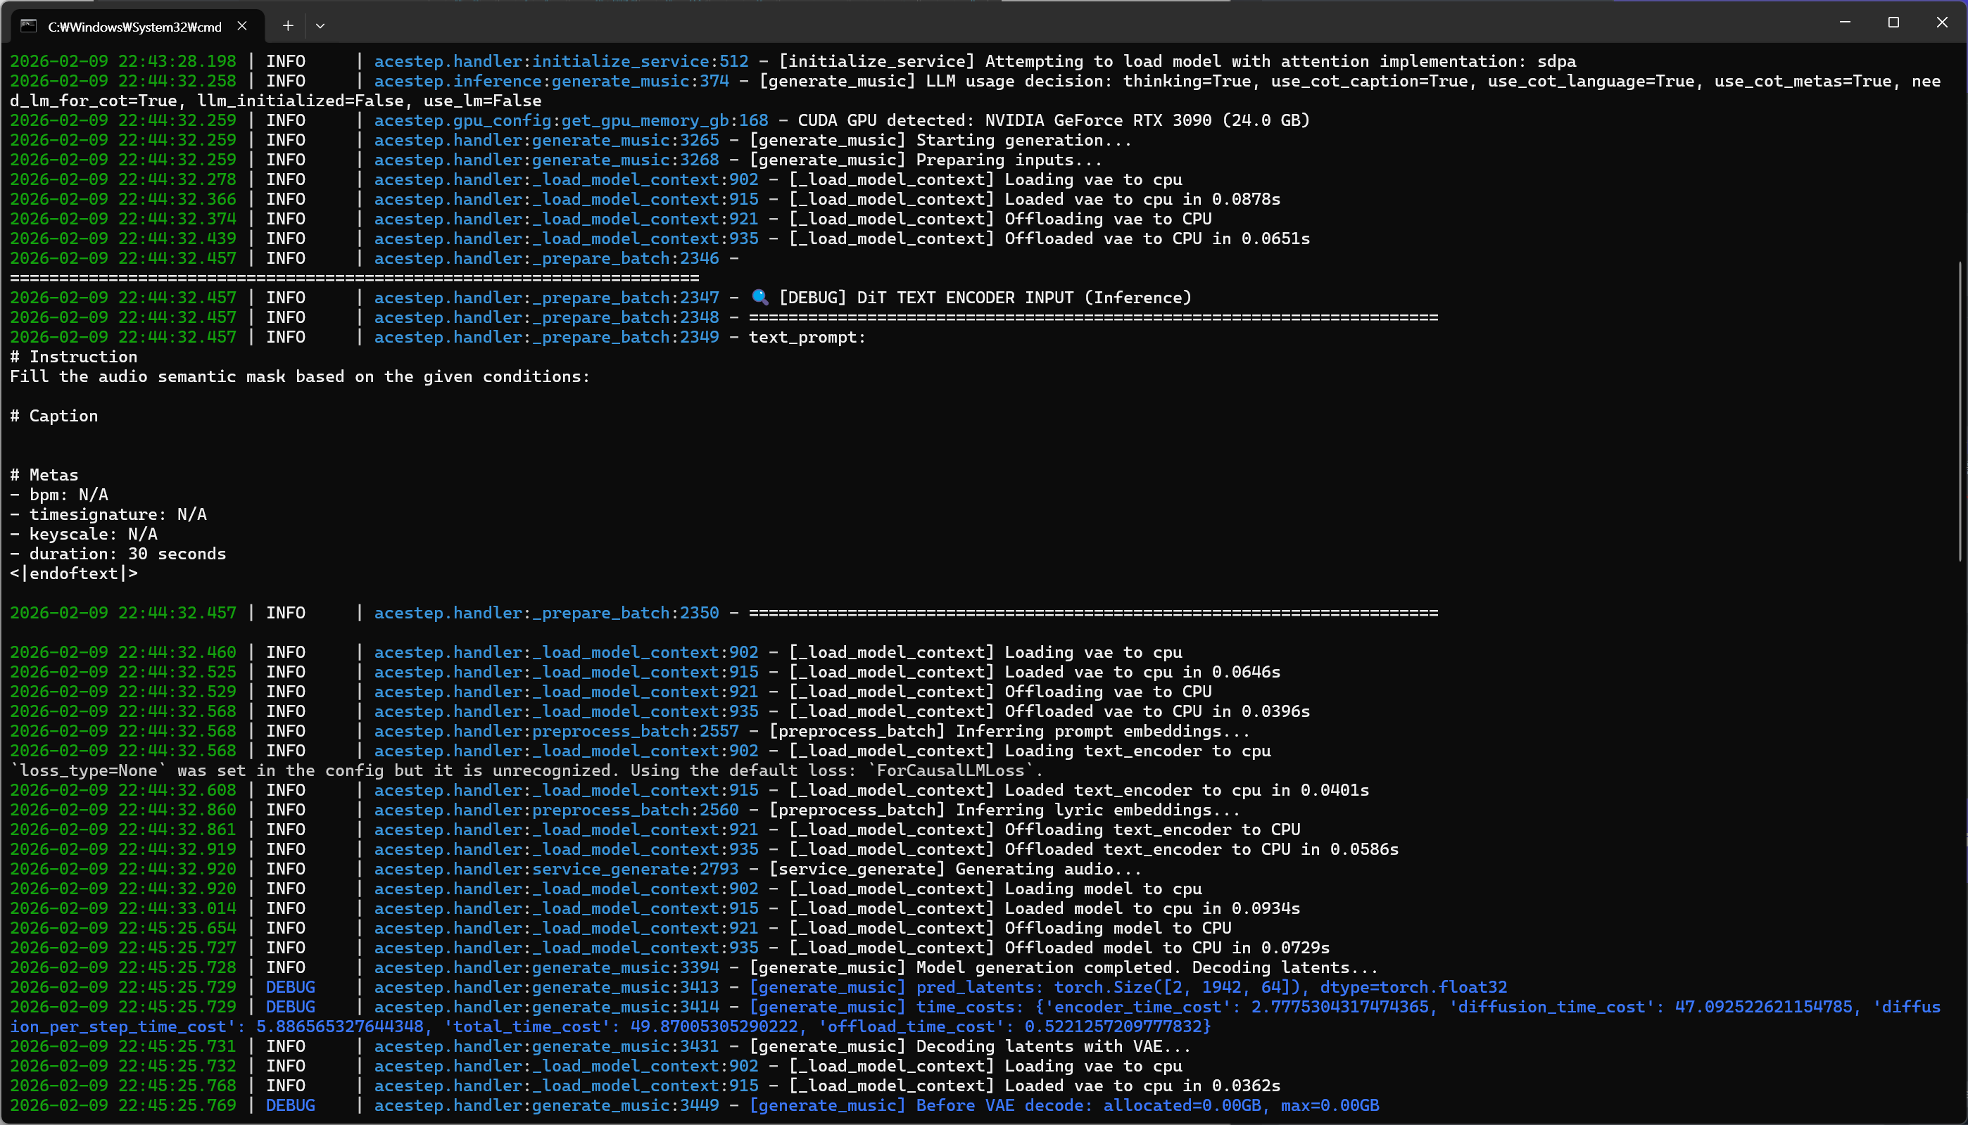
Task: Click DEBUG label on the pred_latents line
Action: (290, 988)
